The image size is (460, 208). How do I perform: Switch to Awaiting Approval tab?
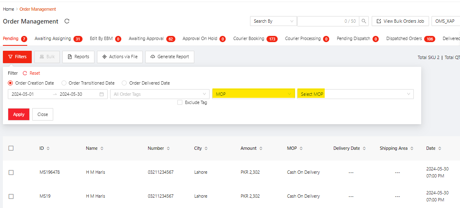(146, 39)
